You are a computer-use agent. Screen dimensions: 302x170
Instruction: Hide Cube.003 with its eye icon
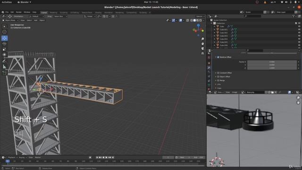299,36
